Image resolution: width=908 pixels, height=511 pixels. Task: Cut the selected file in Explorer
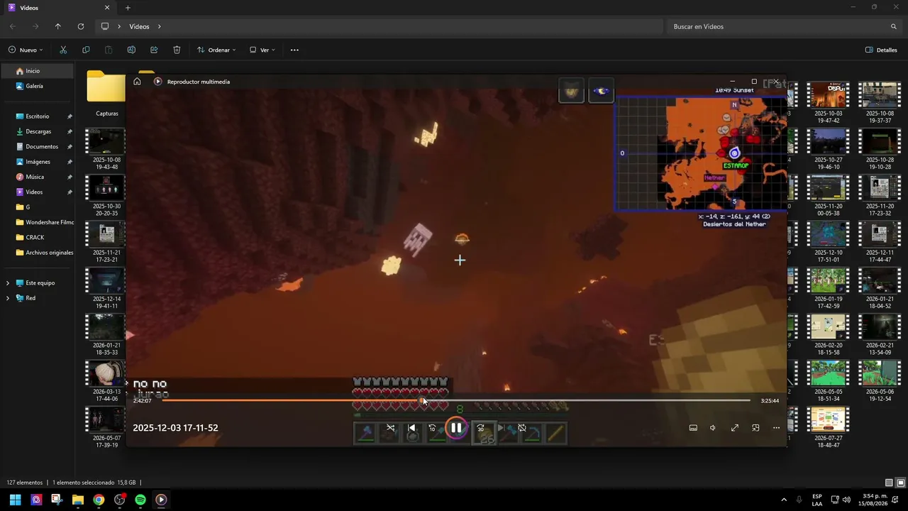coord(63,50)
